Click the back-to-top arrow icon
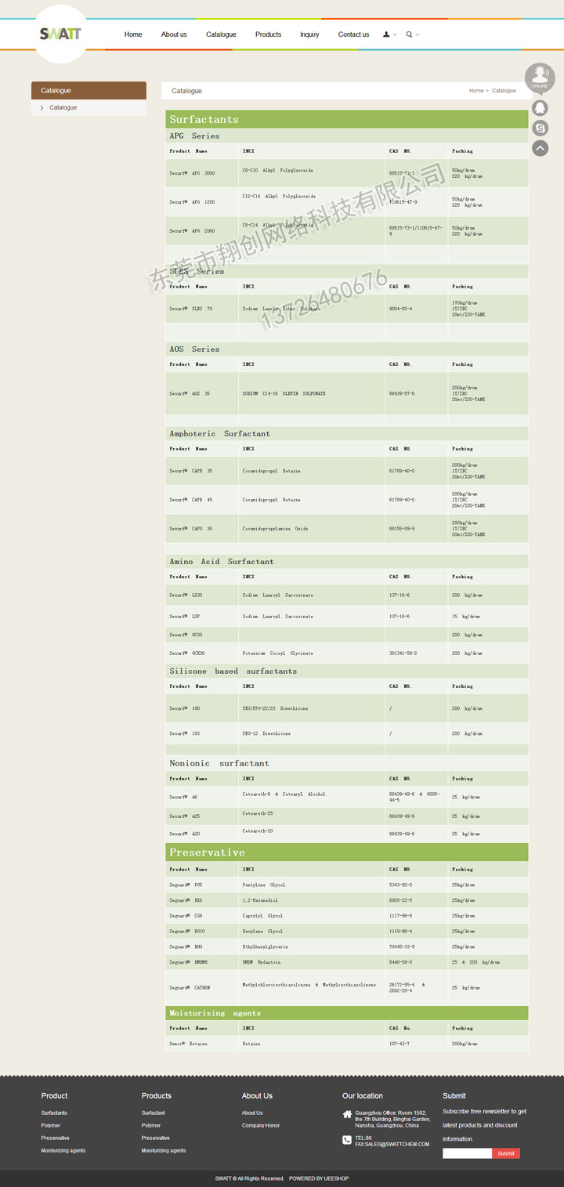This screenshot has width=564, height=1187. click(x=540, y=147)
